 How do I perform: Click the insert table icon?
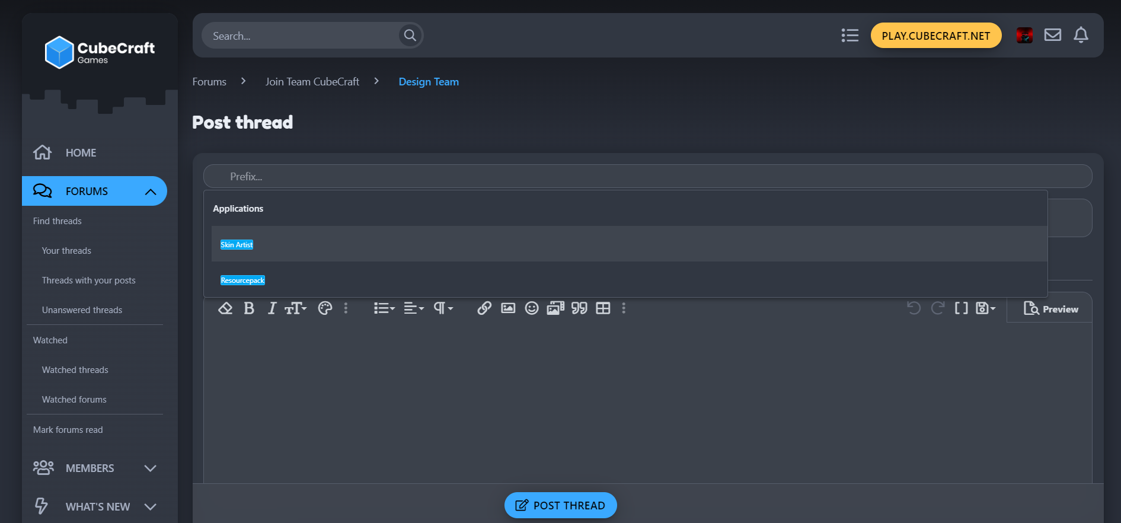603,308
